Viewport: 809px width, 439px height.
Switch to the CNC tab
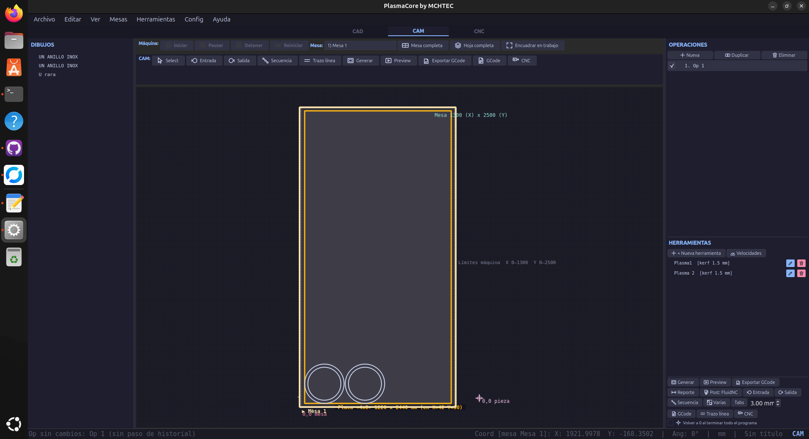click(479, 31)
